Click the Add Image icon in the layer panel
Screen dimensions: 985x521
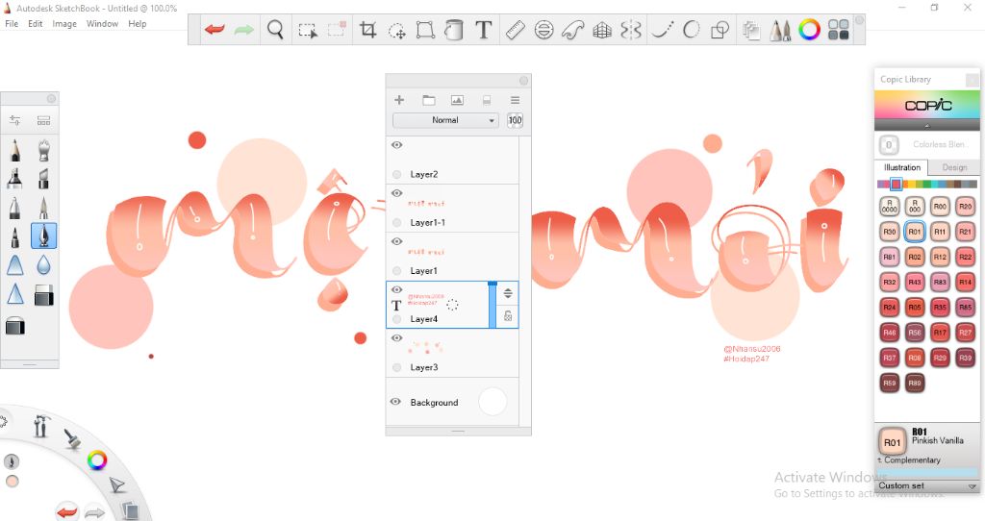pos(457,100)
